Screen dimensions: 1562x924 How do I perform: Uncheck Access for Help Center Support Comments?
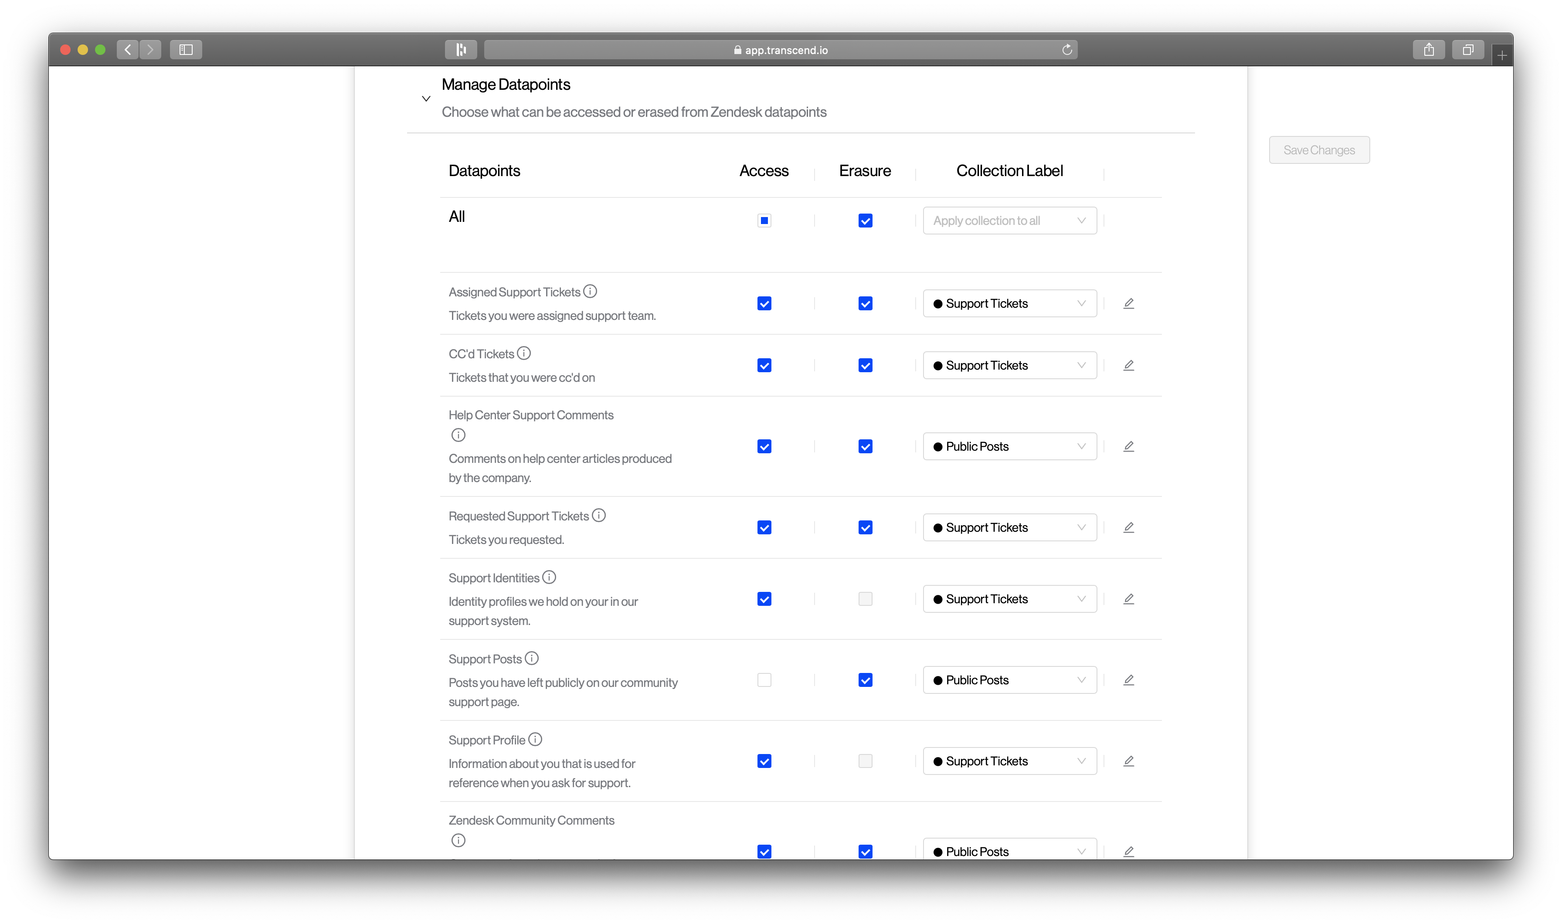click(x=764, y=446)
